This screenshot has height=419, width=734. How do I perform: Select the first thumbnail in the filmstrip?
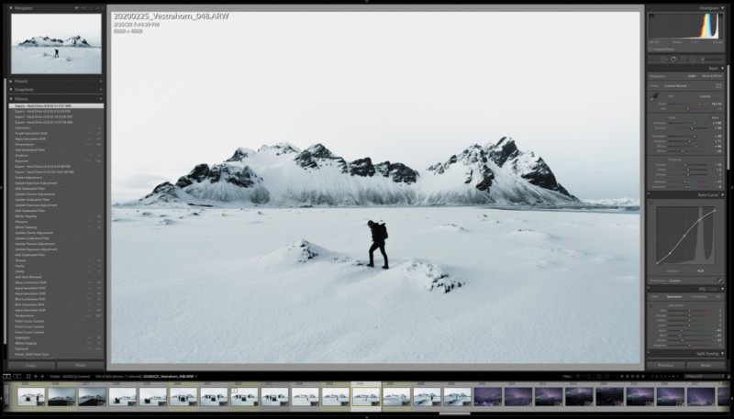(x=31, y=396)
